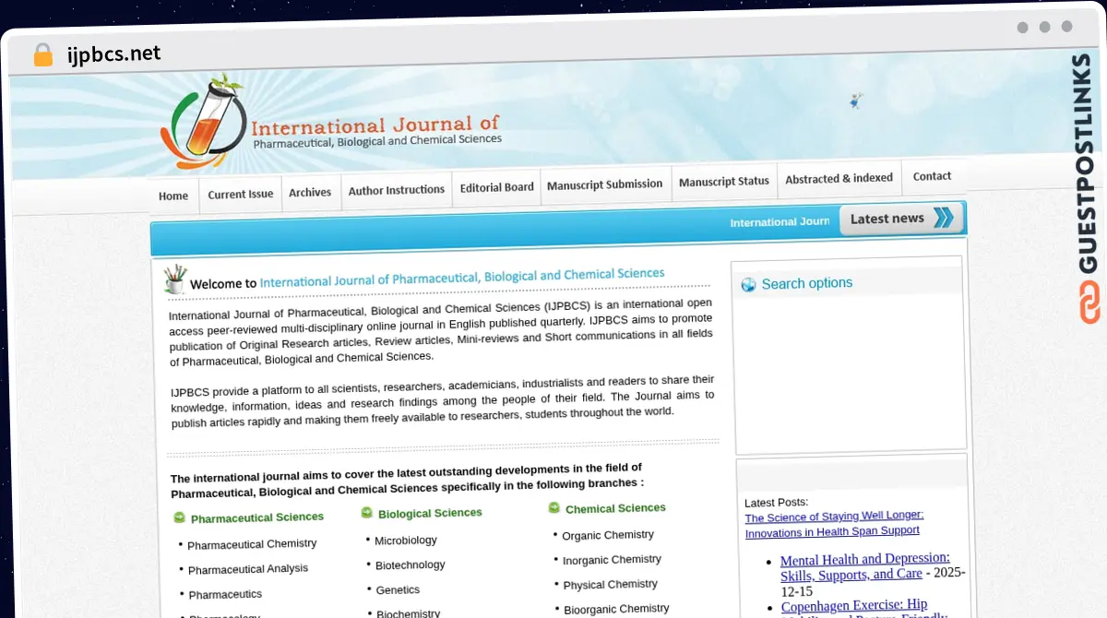Image resolution: width=1107 pixels, height=618 pixels.
Task: Click the double-arrow icon on Latest news
Action: 944,218
